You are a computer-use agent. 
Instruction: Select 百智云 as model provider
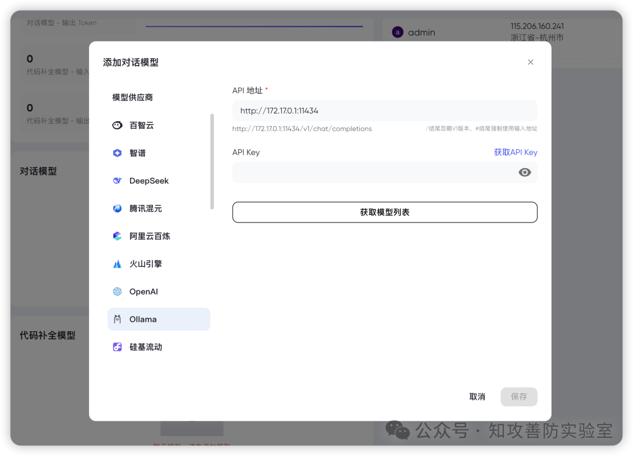click(159, 125)
